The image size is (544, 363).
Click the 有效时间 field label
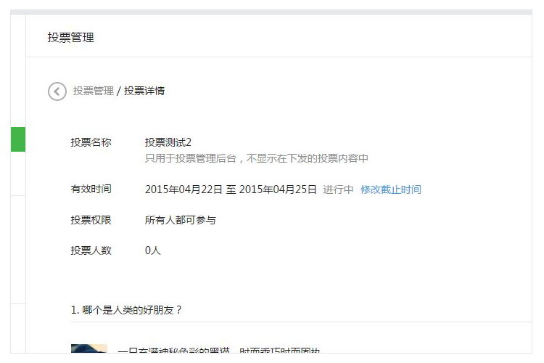[x=91, y=189]
